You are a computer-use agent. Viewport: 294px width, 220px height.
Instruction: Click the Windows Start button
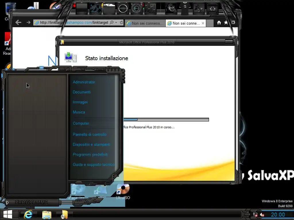8,214
